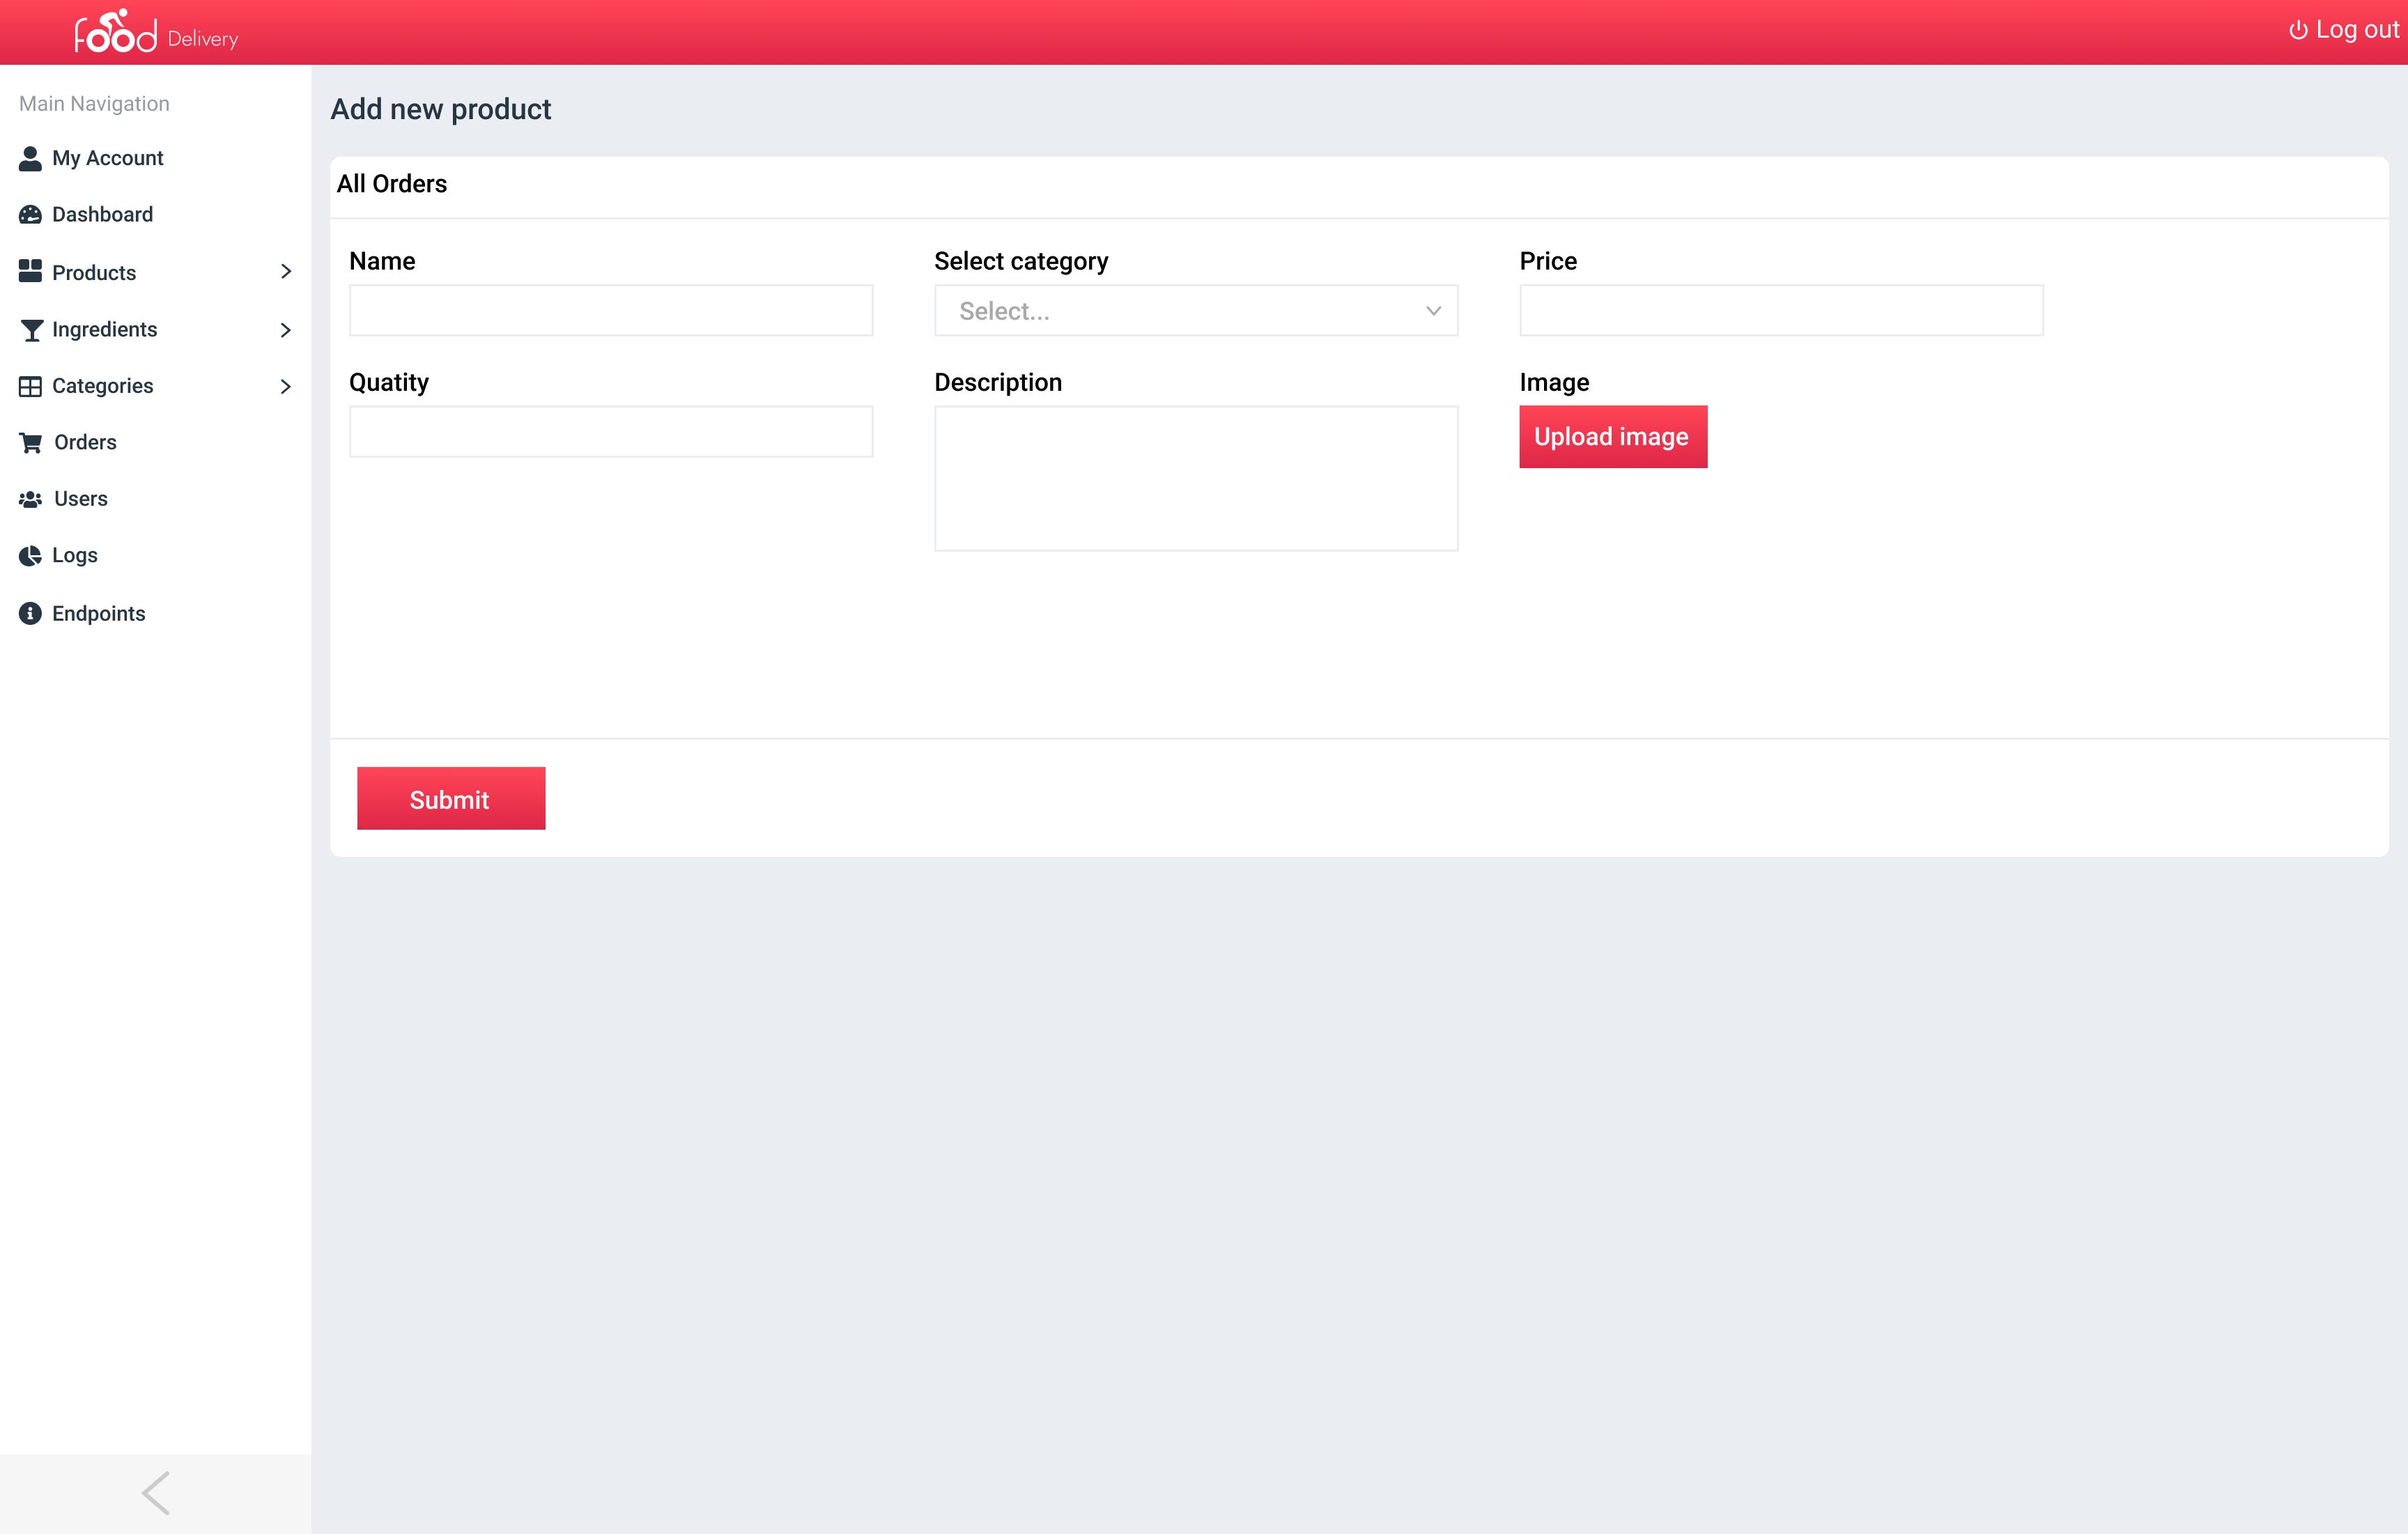2408x1534 pixels.
Task: Click into the Description text area
Action: tap(1196, 478)
